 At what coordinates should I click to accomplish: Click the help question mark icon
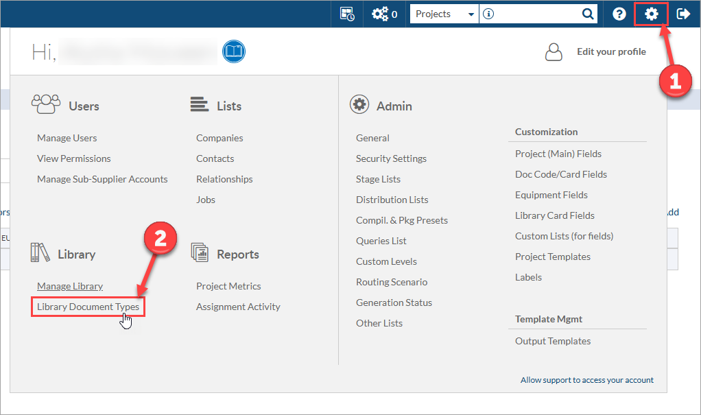(619, 14)
